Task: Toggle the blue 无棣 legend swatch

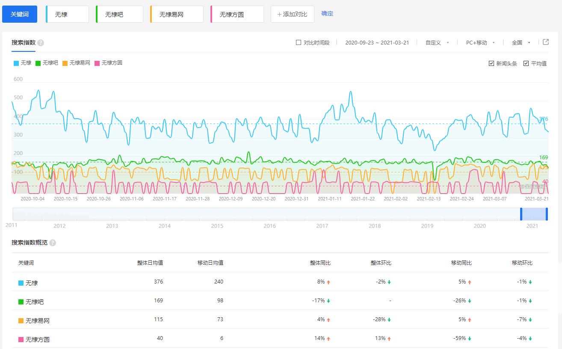Action: [16, 63]
